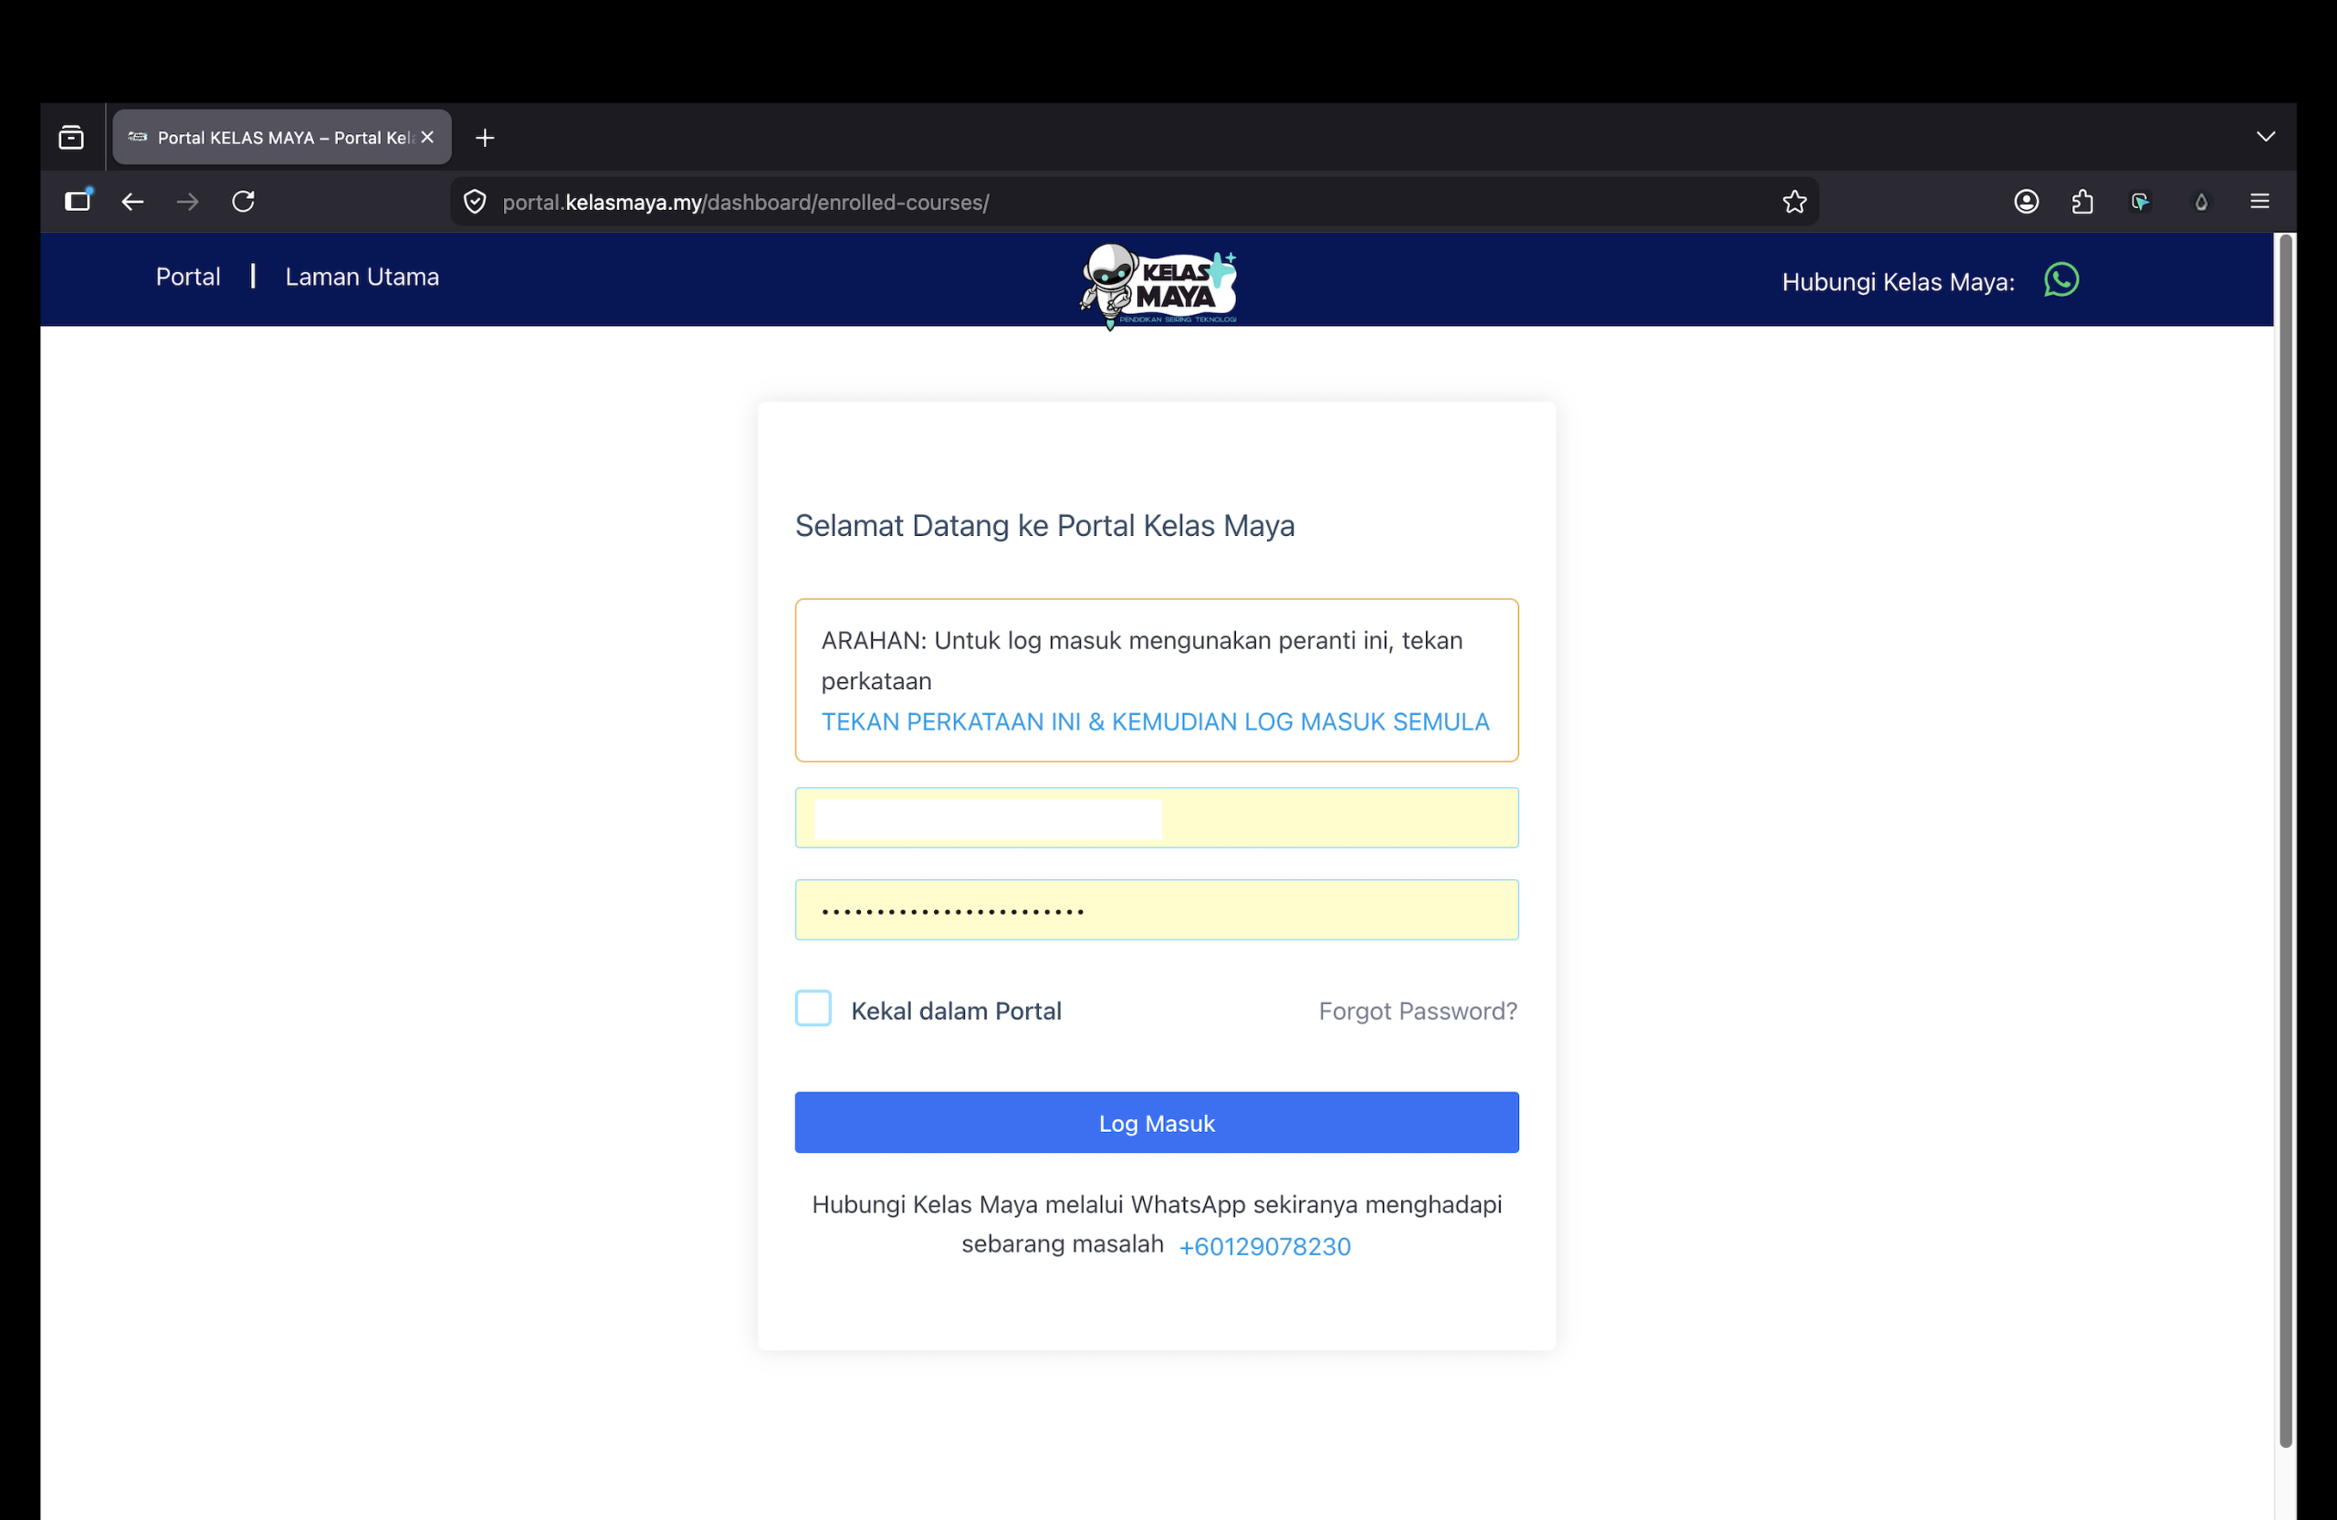Click the 'Selamat Datang ke Portal Kelas Maya' heading

pos(1044,525)
